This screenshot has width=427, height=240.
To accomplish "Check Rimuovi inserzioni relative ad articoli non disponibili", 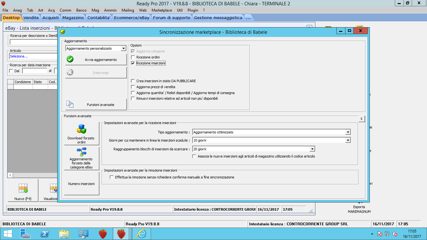I will [133, 98].
